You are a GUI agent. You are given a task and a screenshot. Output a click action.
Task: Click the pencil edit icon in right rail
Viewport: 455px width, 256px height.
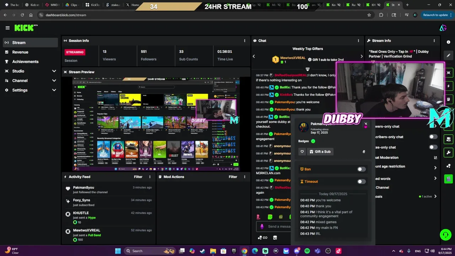point(449,55)
